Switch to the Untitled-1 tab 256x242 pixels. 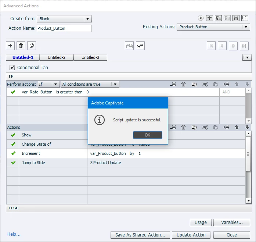[x=23, y=57]
